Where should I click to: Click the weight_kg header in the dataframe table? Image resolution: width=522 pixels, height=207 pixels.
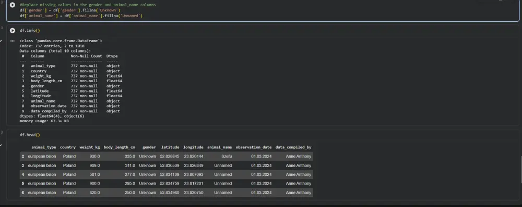pyautogui.click(x=90, y=147)
